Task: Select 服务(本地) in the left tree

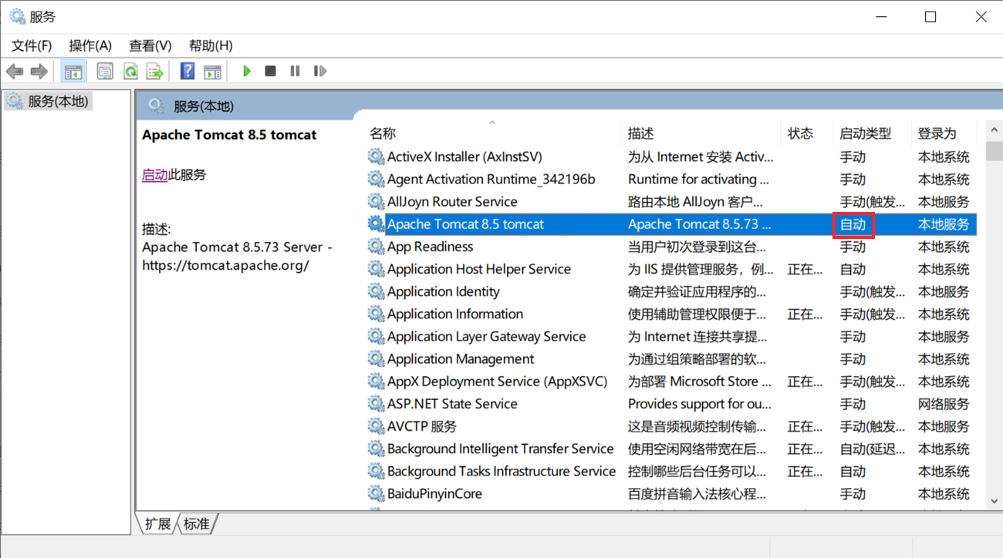Action: 58,101
